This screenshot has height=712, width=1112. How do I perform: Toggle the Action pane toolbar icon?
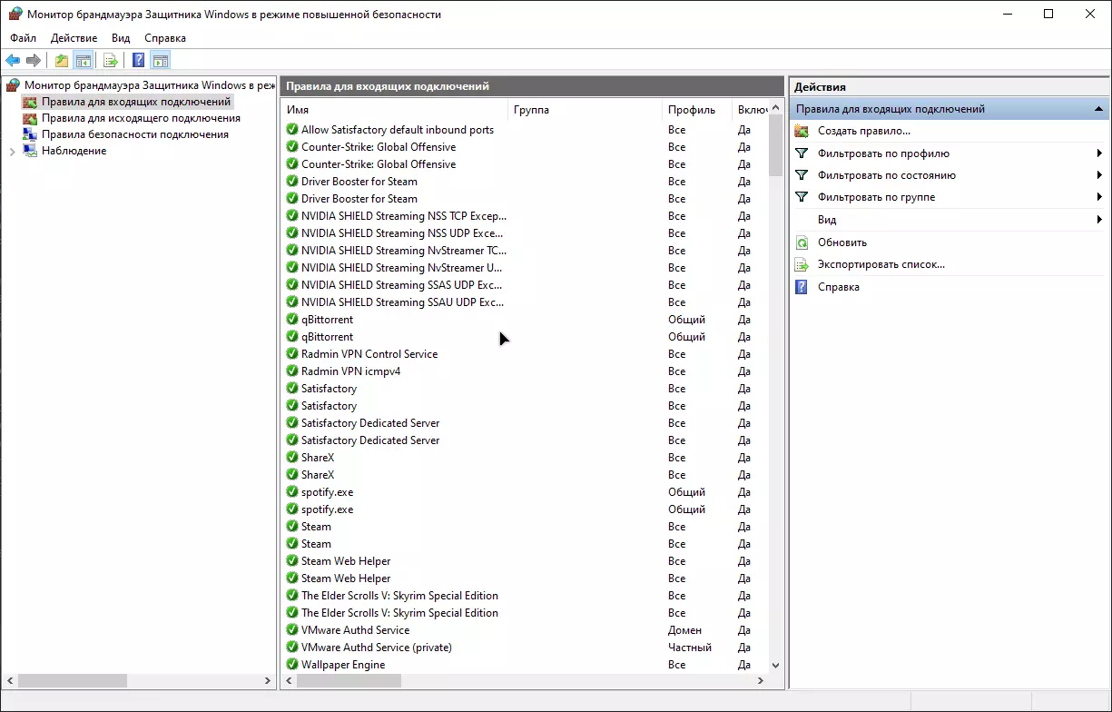[x=161, y=61]
